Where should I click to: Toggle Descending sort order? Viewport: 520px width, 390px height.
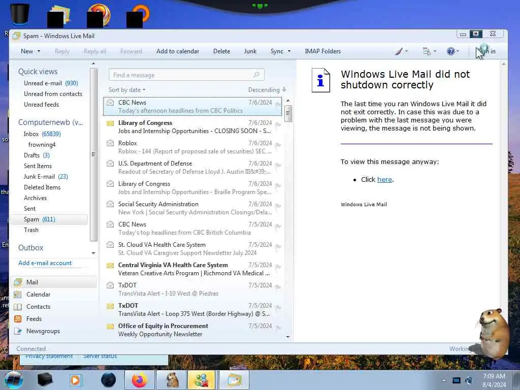267,90
